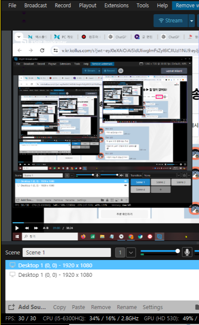Click the large blue Stream button
Viewport: 199px width, 325px height.
tap(171, 21)
